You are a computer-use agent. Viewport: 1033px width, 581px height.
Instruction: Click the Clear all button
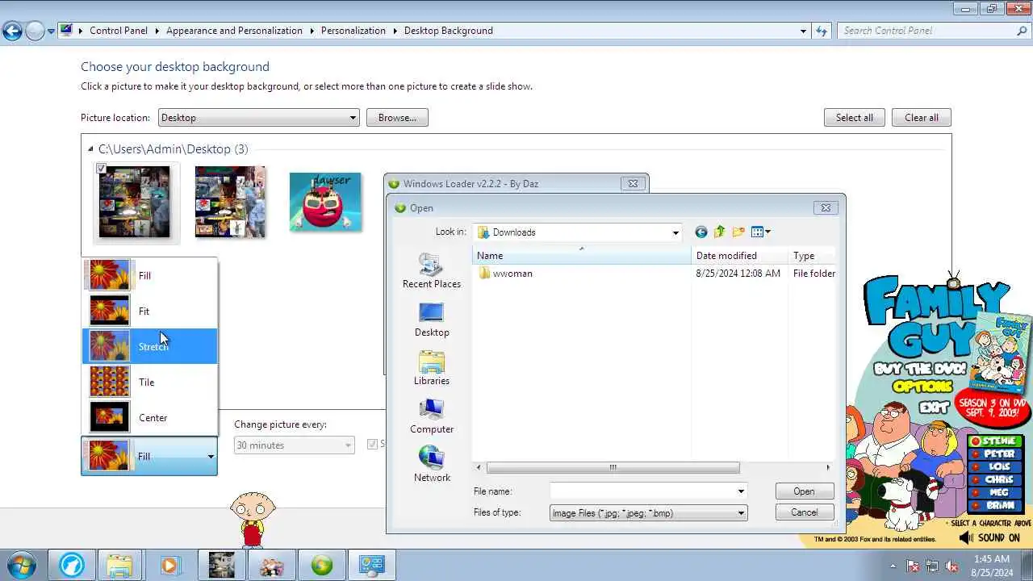click(922, 118)
